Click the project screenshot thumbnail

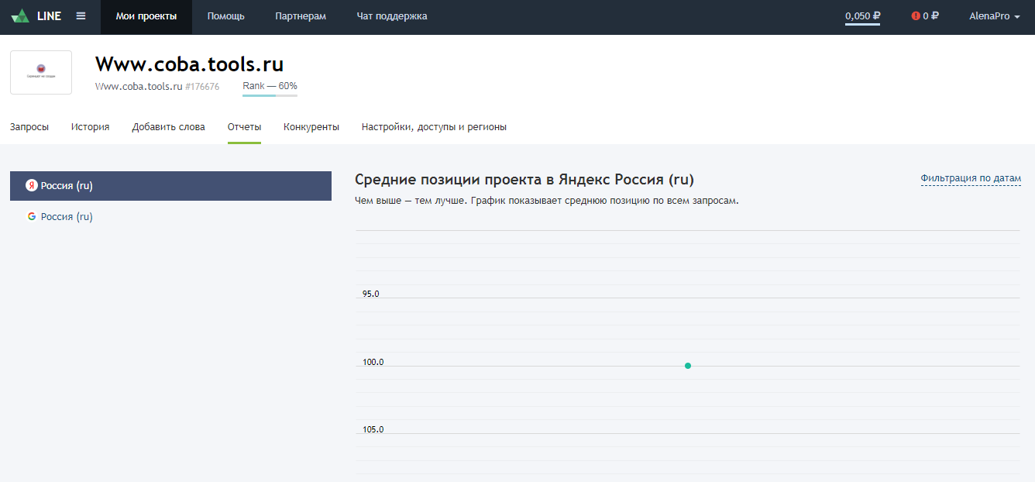pyautogui.click(x=40, y=72)
